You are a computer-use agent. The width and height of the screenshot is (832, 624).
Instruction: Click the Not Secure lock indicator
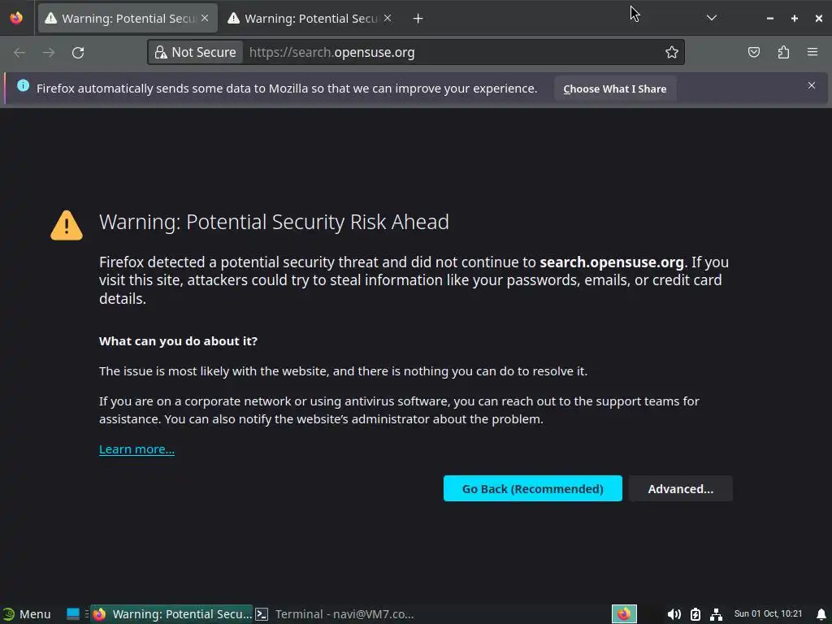(x=195, y=53)
